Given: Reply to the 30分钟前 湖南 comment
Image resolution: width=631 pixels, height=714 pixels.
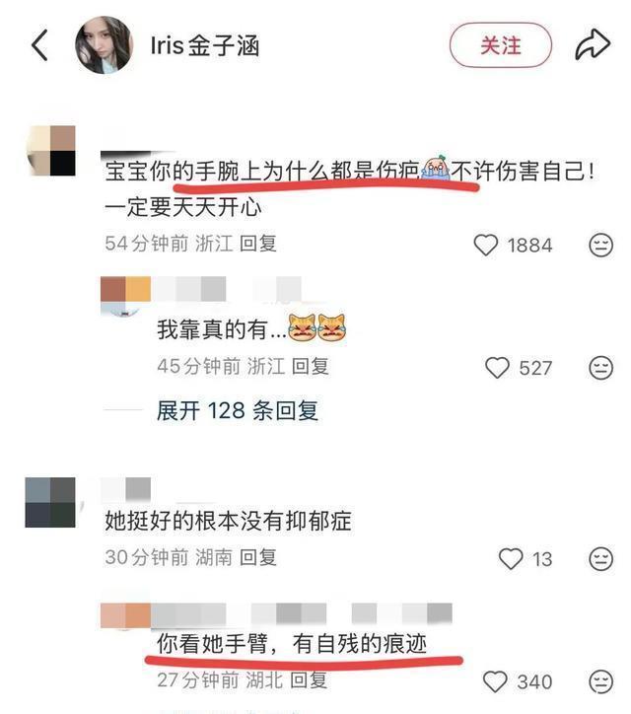Looking at the screenshot, I should tap(258, 557).
